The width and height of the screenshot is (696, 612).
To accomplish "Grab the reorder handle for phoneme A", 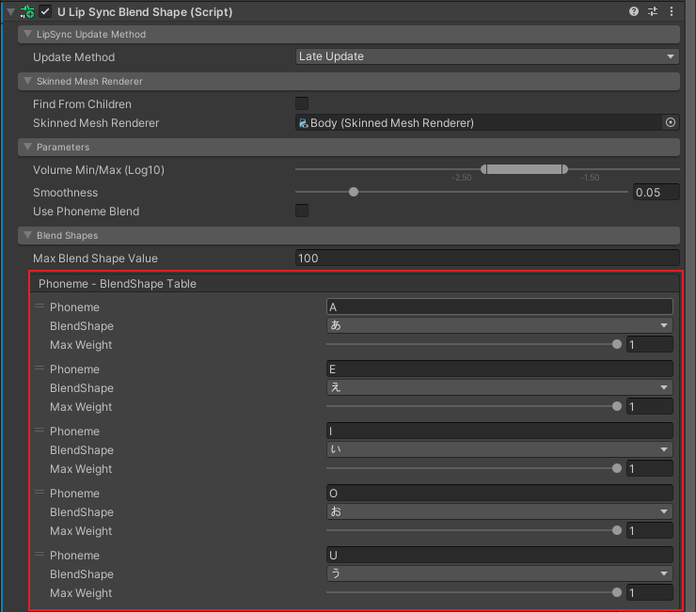I will coord(40,306).
